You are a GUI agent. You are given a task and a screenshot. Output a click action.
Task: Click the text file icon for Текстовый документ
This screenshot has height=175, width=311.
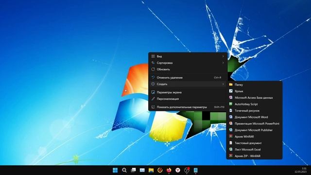point(231,142)
